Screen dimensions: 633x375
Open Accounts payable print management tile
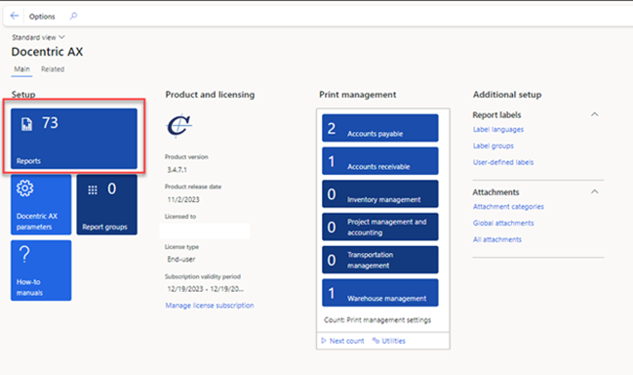[x=380, y=128]
